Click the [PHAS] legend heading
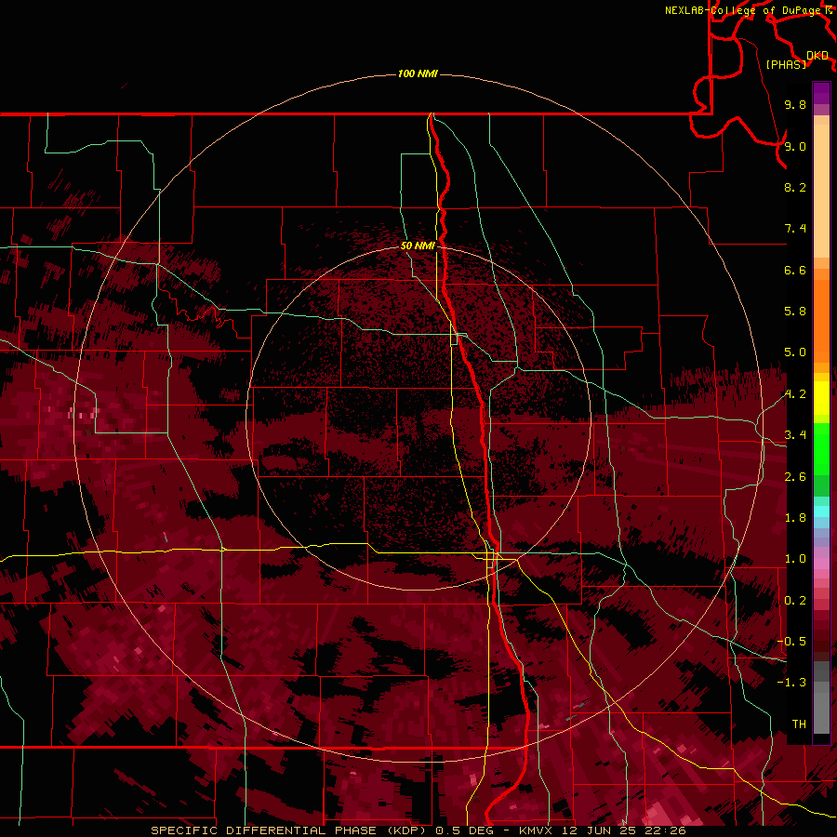 coord(786,64)
